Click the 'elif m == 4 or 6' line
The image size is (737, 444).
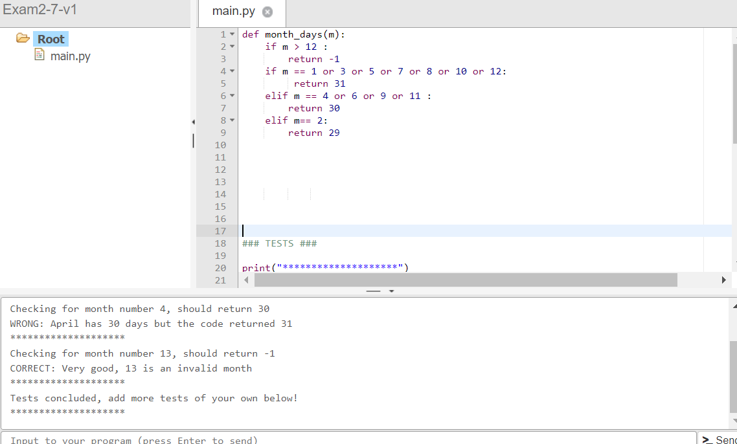(x=348, y=96)
